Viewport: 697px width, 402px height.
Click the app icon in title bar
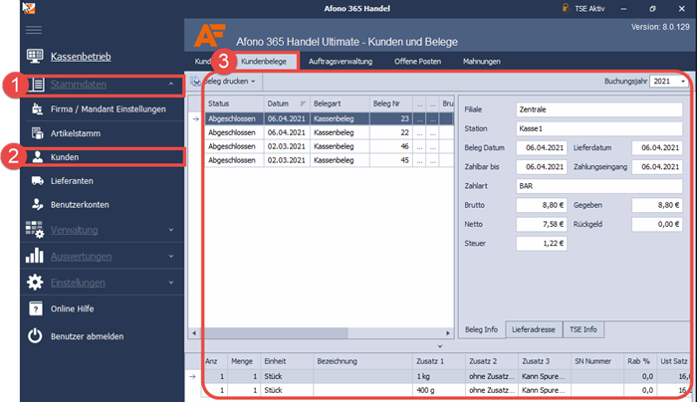(29, 8)
